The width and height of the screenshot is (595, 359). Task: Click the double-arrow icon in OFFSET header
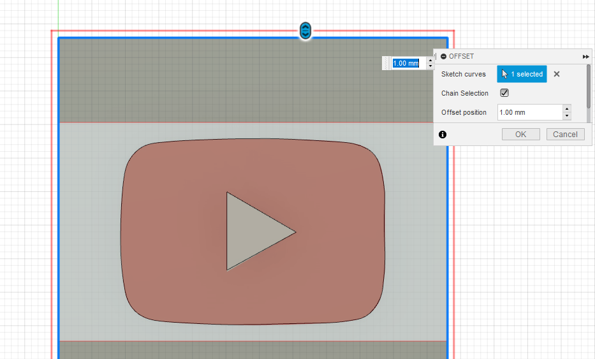point(585,56)
